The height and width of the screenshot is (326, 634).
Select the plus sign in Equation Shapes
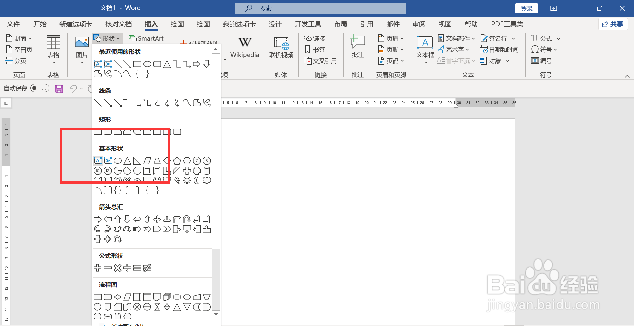98,268
